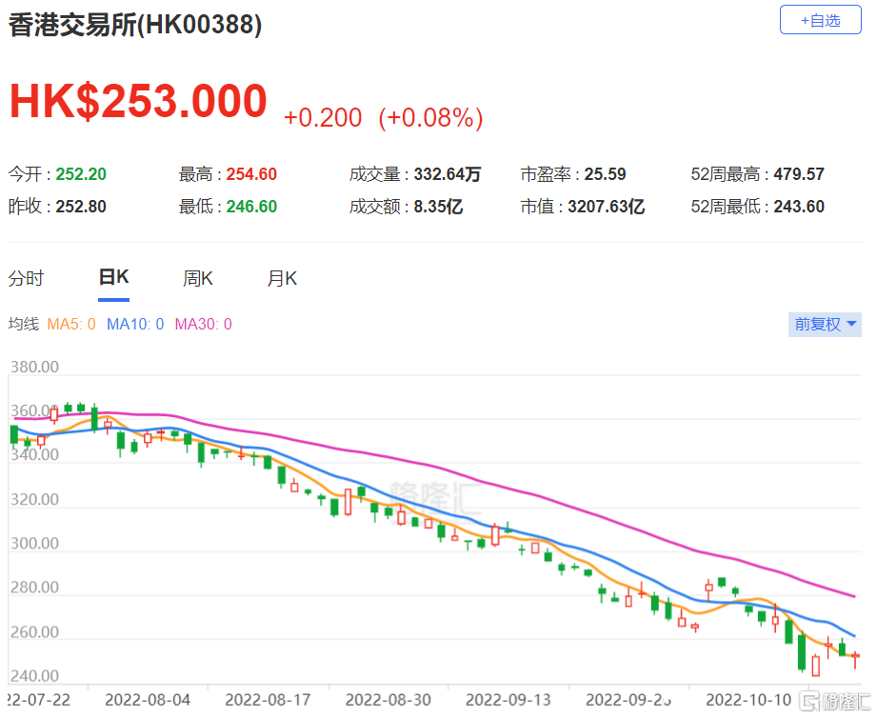
Task: Switch to the 分时 tab
Action: coord(26,278)
